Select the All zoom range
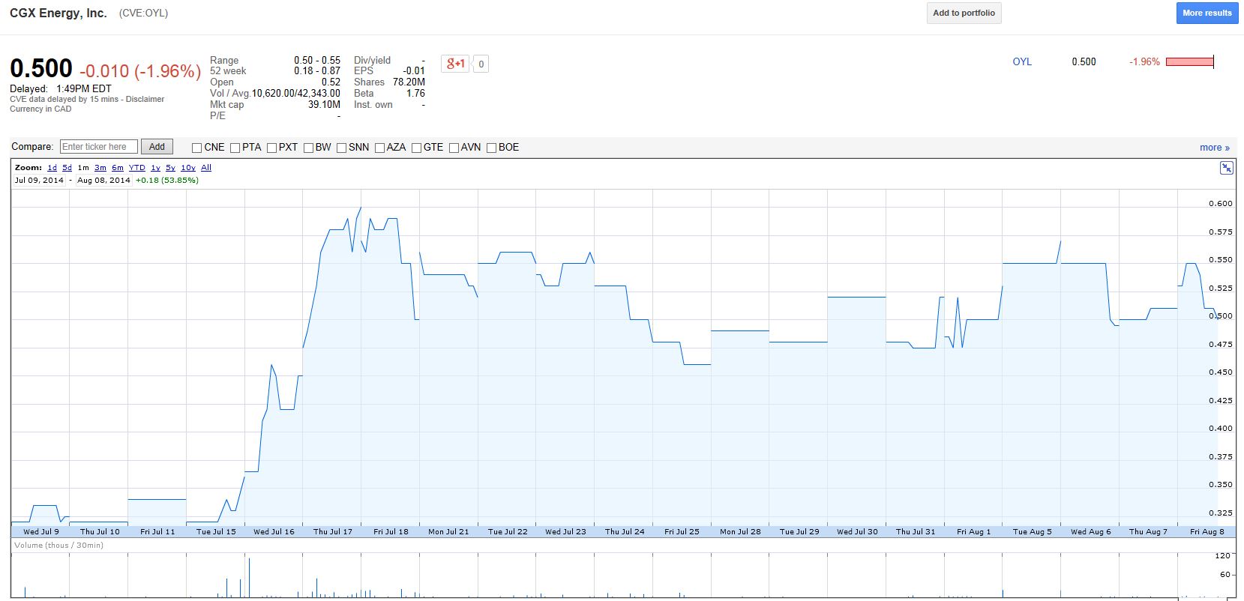Image resolution: width=1244 pixels, height=601 pixels. pyautogui.click(x=206, y=168)
